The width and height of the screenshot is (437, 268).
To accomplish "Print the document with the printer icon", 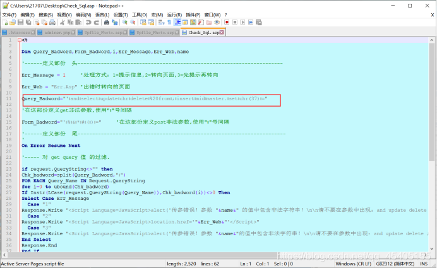I will pyautogui.click(x=52, y=22).
